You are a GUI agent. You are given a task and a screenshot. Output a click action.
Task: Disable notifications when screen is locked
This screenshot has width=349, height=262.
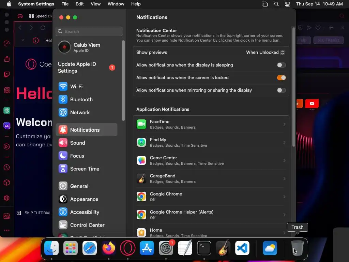pos(281,77)
